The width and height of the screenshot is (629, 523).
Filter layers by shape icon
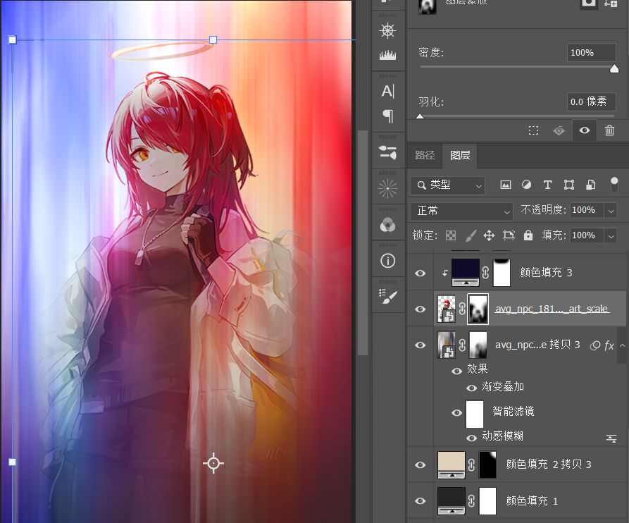coord(569,185)
